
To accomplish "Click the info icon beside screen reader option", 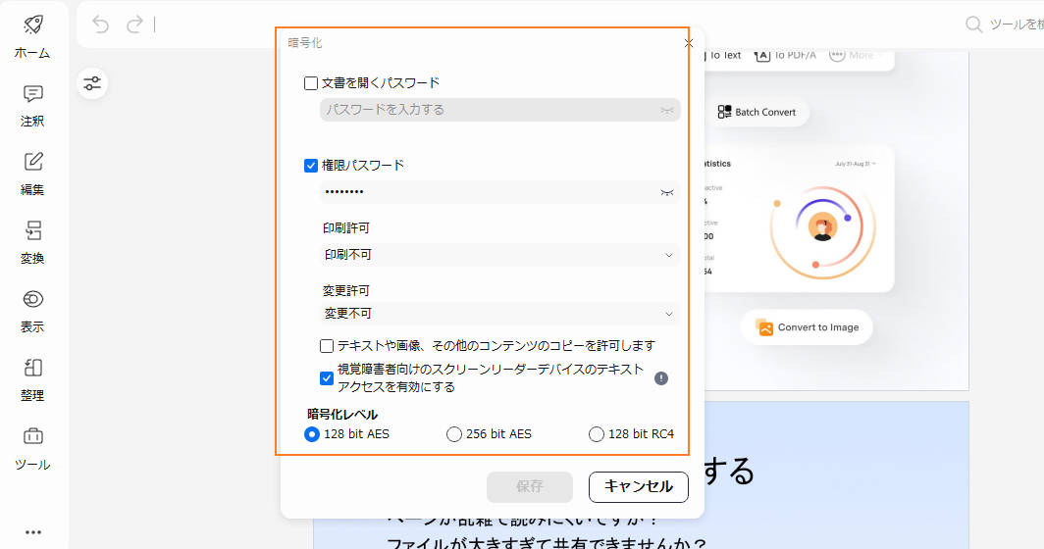I will point(661,378).
